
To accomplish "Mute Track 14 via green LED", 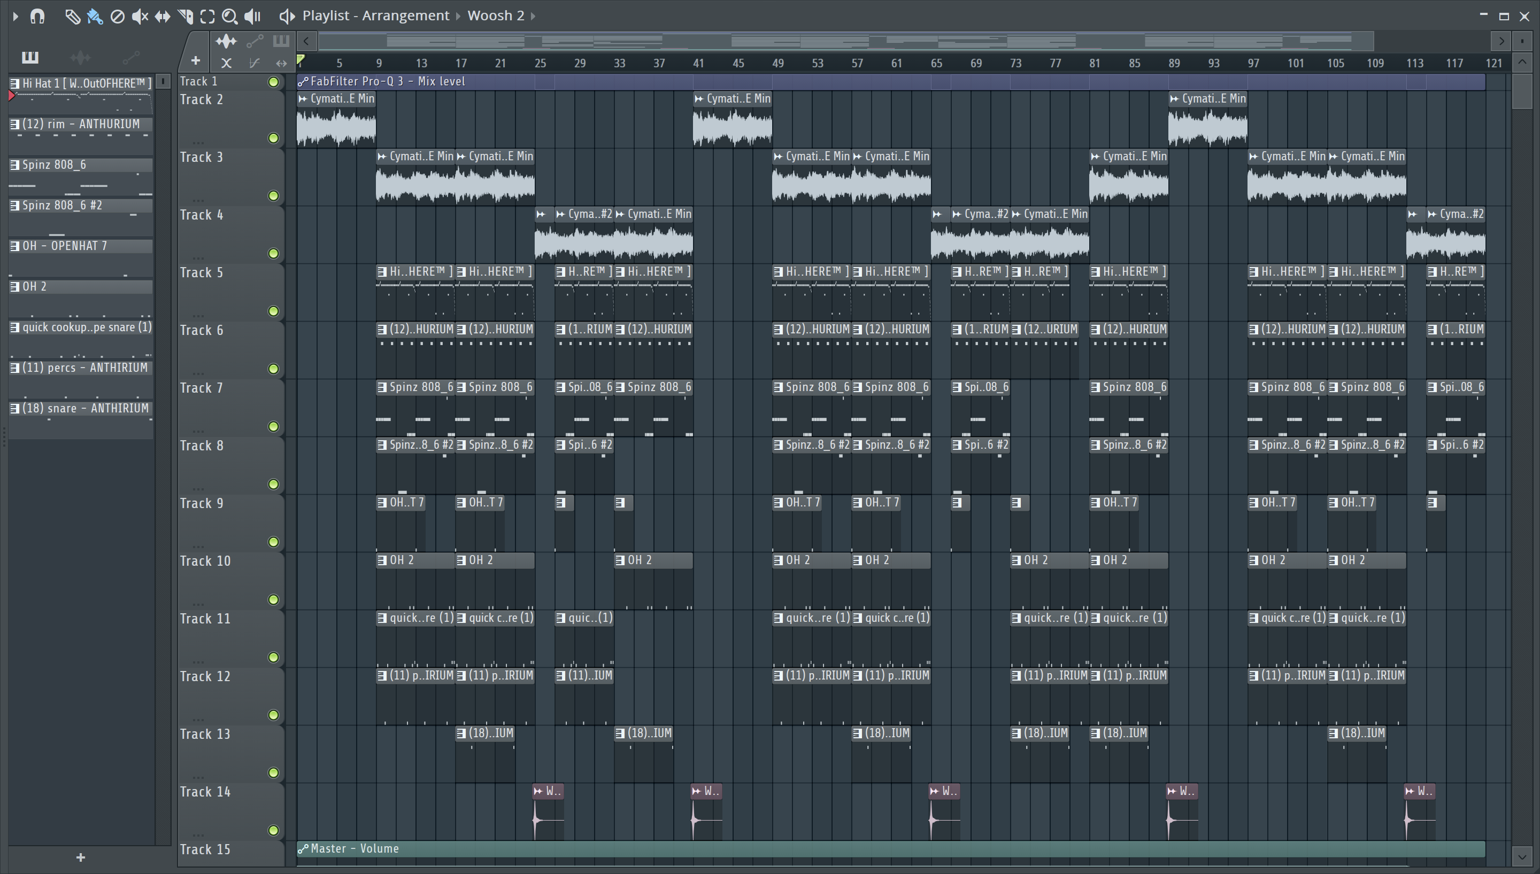I will (273, 830).
